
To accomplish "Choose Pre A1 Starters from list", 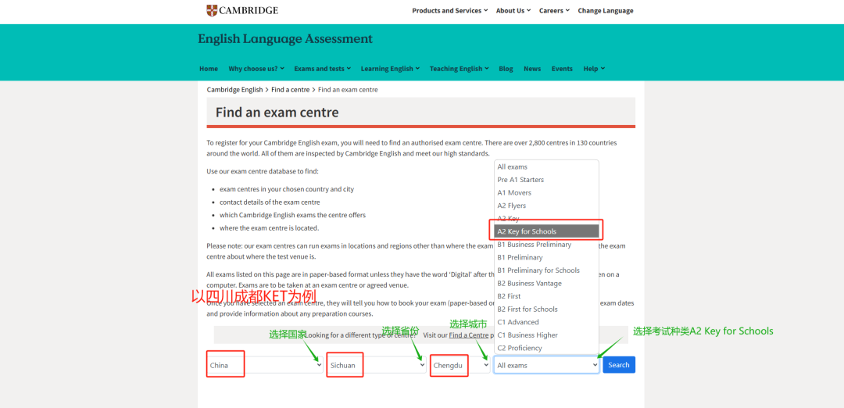I will pos(520,180).
